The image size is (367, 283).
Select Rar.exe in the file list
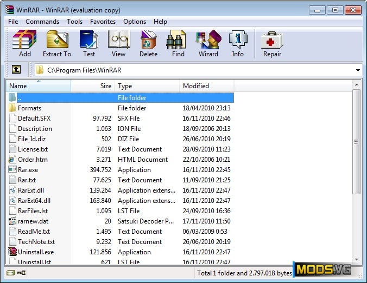click(x=28, y=170)
